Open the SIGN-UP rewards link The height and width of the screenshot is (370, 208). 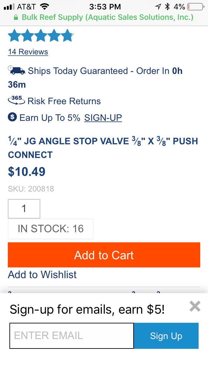point(103,118)
